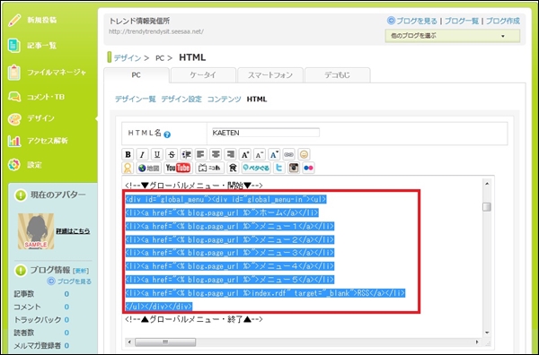Click editor scroll up arrow

point(487,184)
